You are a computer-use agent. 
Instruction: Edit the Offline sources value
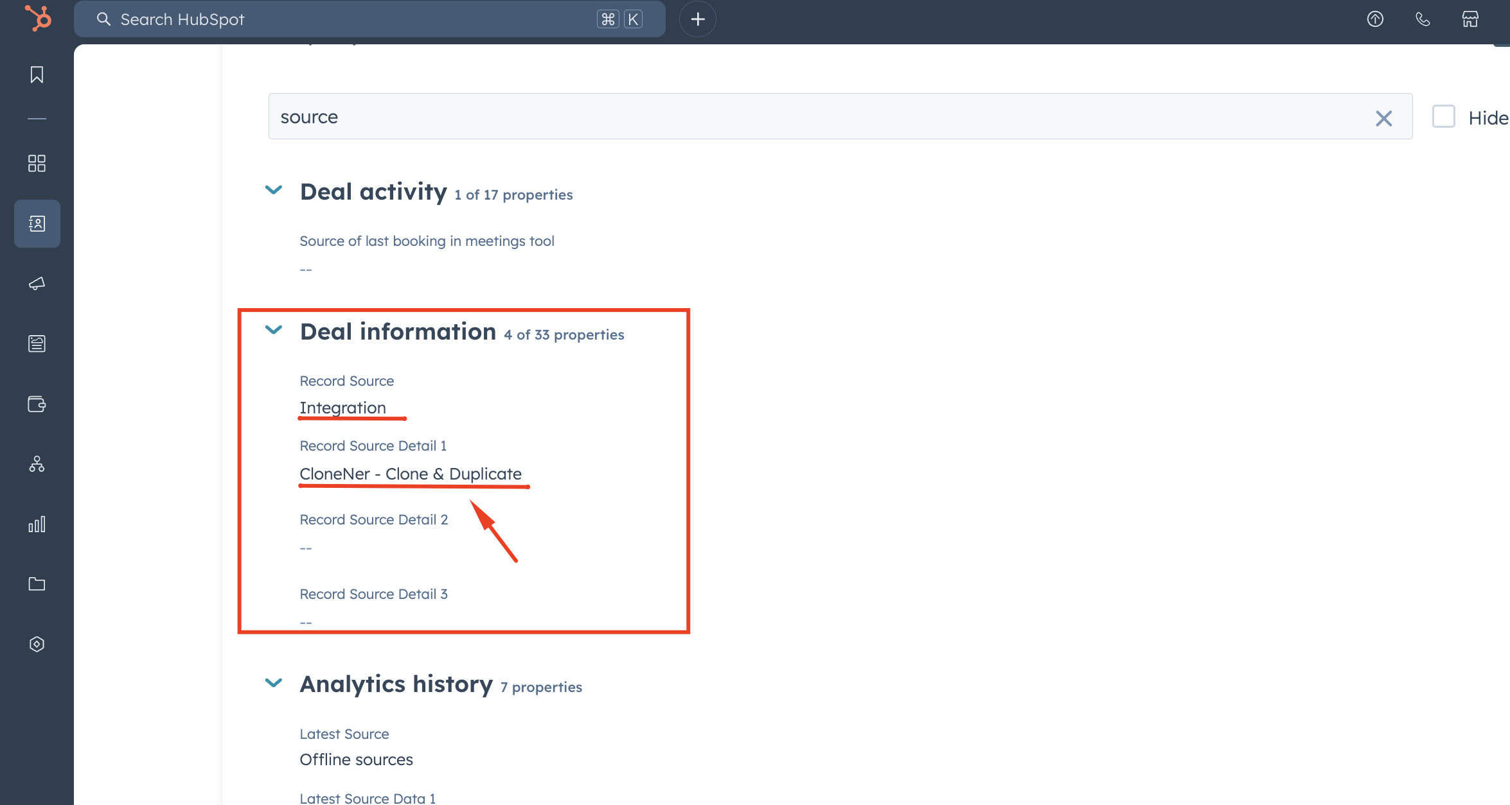pyautogui.click(x=356, y=759)
